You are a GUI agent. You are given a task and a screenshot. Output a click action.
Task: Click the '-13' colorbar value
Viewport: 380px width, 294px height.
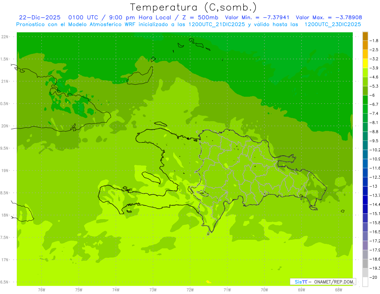(x=373, y=186)
